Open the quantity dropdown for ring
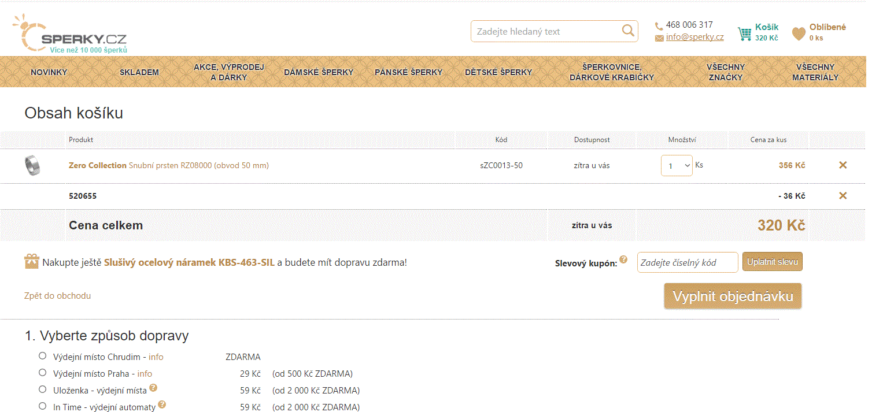Image resolution: width=872 pixels, height=412 pixels. click(677, 166)
